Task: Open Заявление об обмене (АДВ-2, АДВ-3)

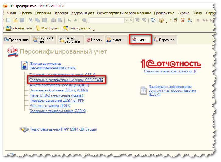Action: (59, 90)
